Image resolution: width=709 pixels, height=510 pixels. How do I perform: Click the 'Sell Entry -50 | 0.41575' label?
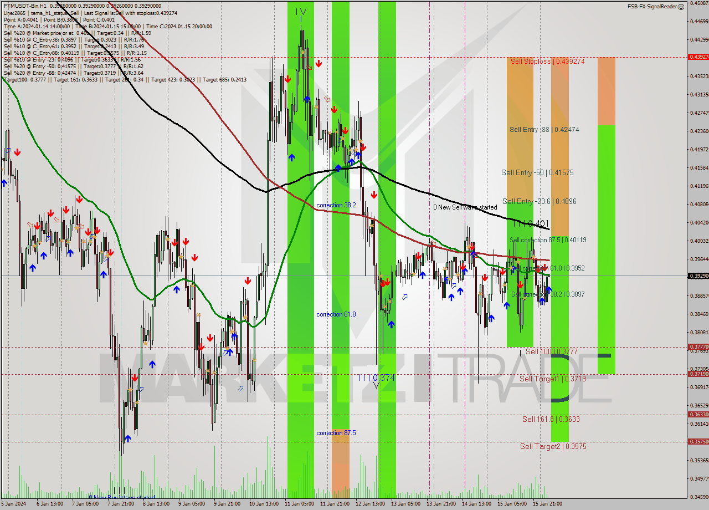coord(537,172)
